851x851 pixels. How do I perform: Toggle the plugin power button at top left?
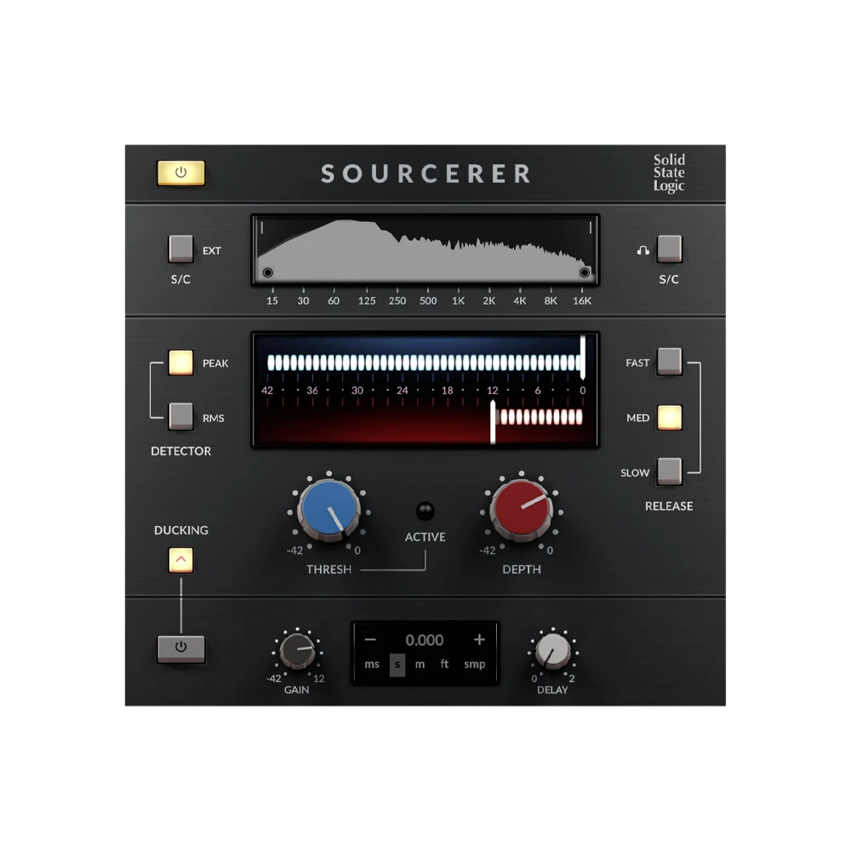[180, 173]
